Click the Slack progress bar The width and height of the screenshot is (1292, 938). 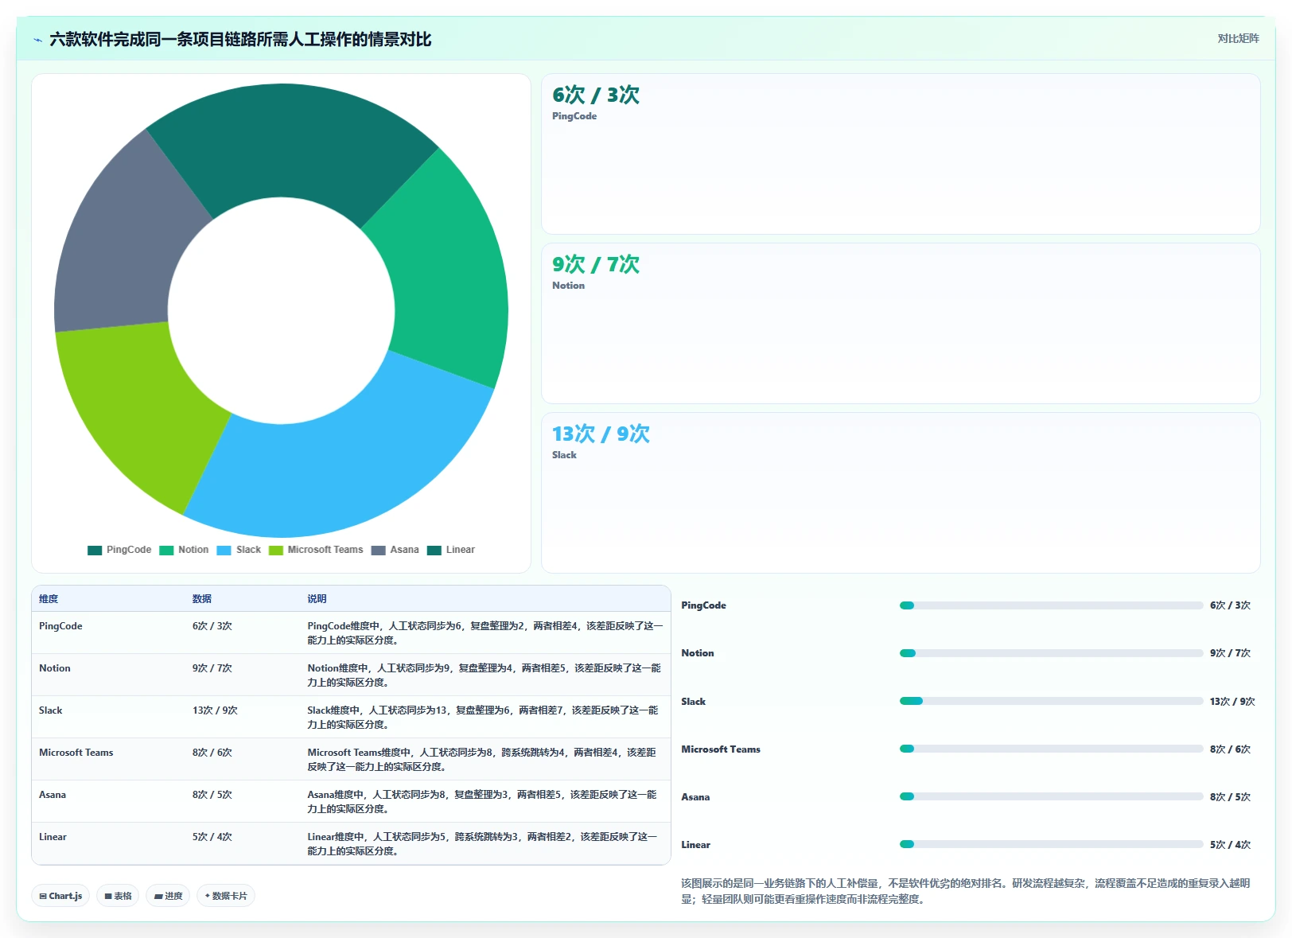[1051, 701]
